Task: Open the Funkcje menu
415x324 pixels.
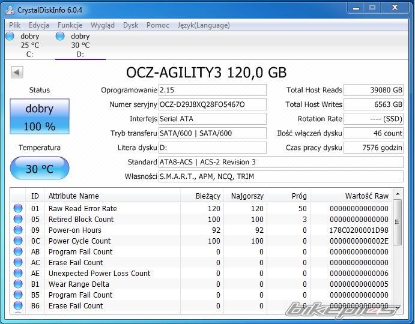Action: pyautogui.click(x=70, y=25)
